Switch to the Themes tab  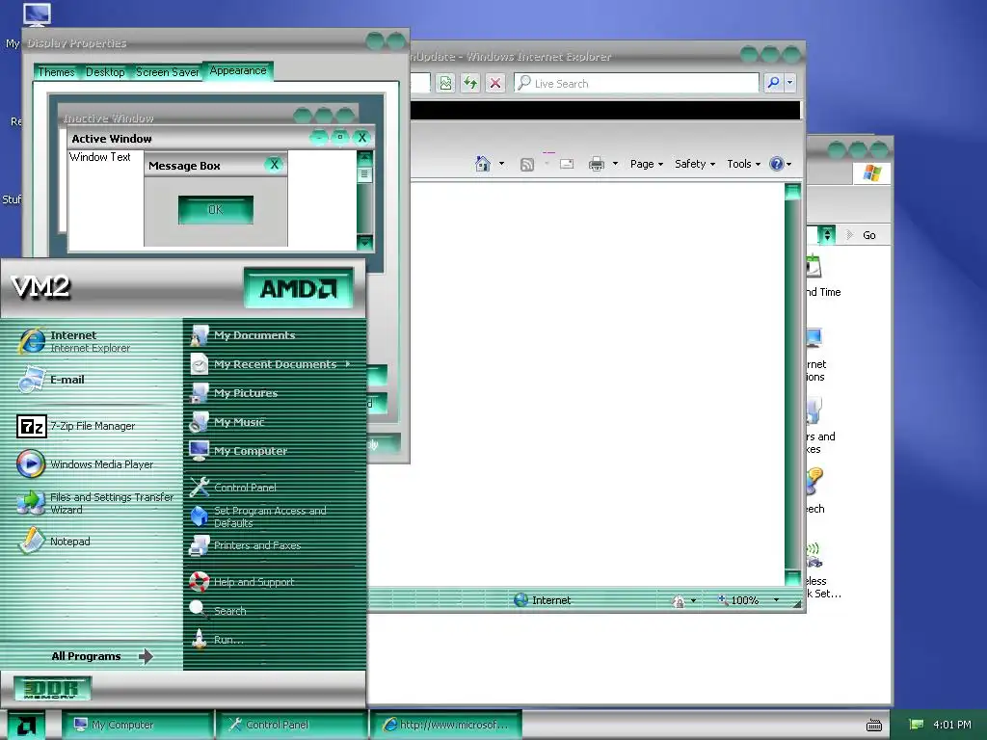tap(56, 72)
